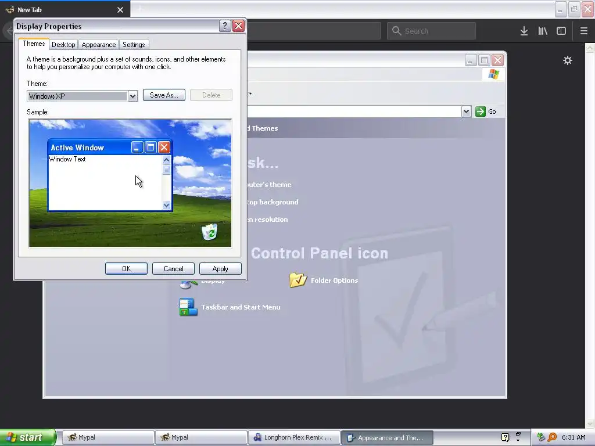Open the browser downloads icon
Screen dimensions: 595x446
click(x=524, y=31)
